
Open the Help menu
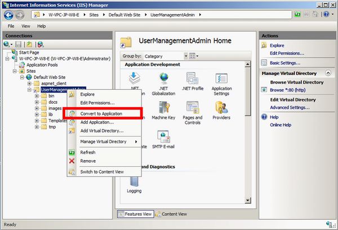click(41, 26)
